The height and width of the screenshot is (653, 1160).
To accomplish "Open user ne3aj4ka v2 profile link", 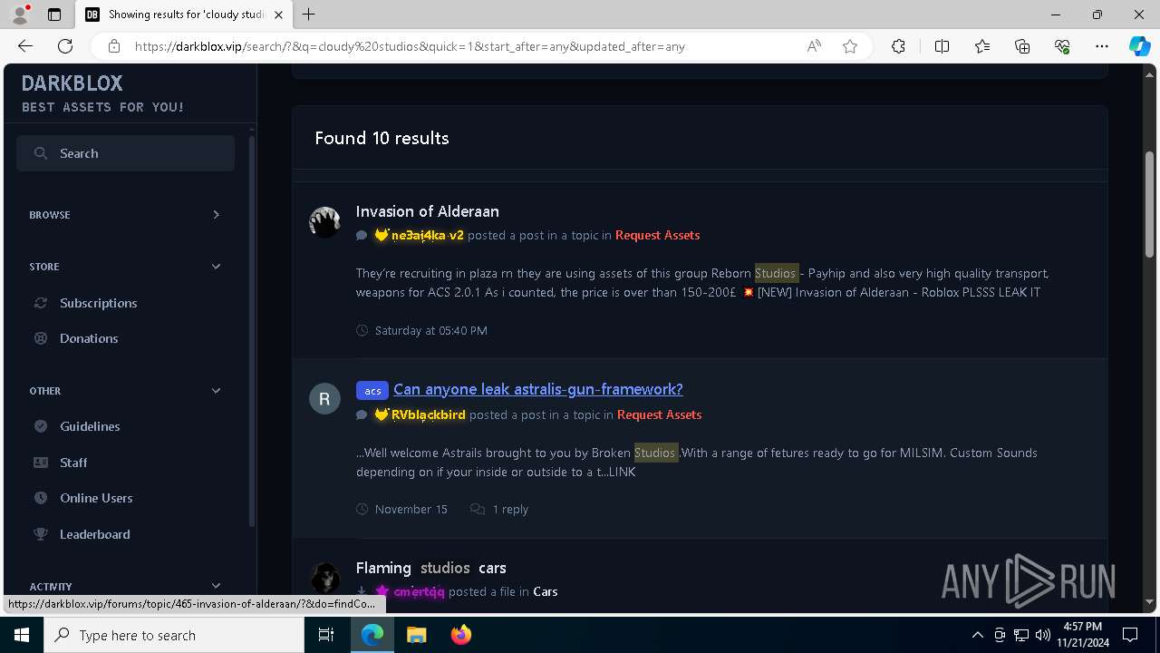I will [x=427, y=235].
